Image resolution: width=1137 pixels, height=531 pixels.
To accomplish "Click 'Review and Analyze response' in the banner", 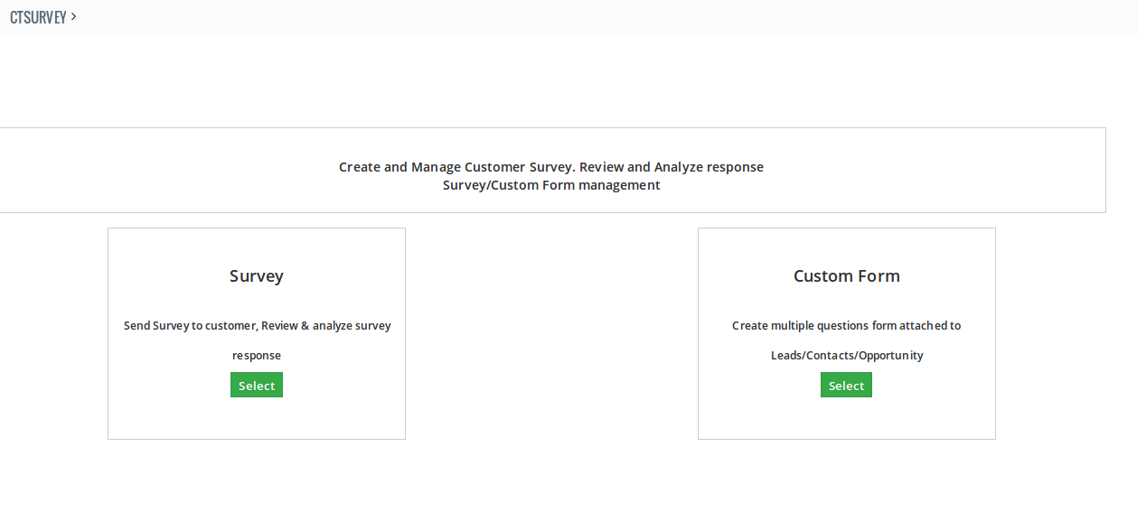I will (x=672, y=167).
